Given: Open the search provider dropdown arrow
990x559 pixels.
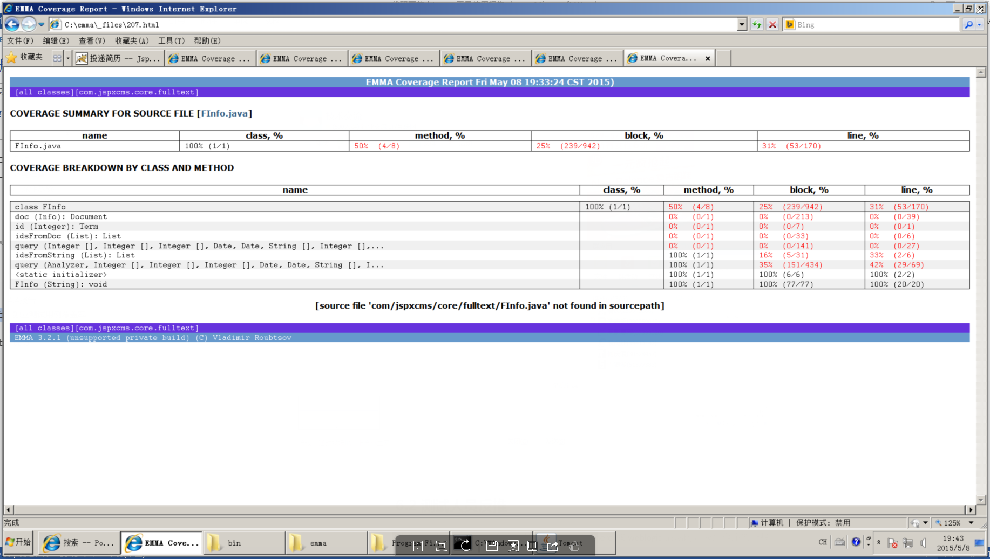Looking at the screenshot, I should click(980, 24).
